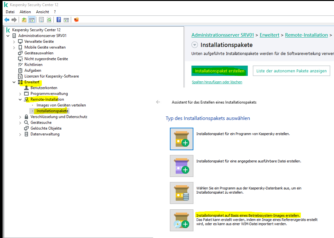Viewport: 334px width, 238px height.
Task: Open the Datei menu
Action: (10, 12)
